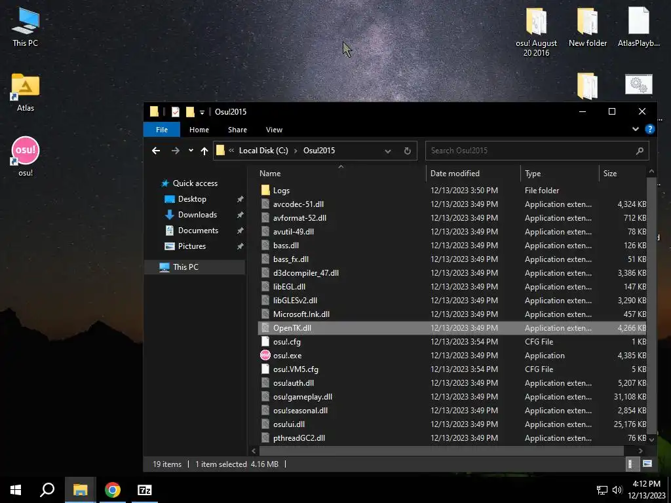Click the vertical scrollbar in file list
The image size is (671, 503).
click(x=651, y=305)
